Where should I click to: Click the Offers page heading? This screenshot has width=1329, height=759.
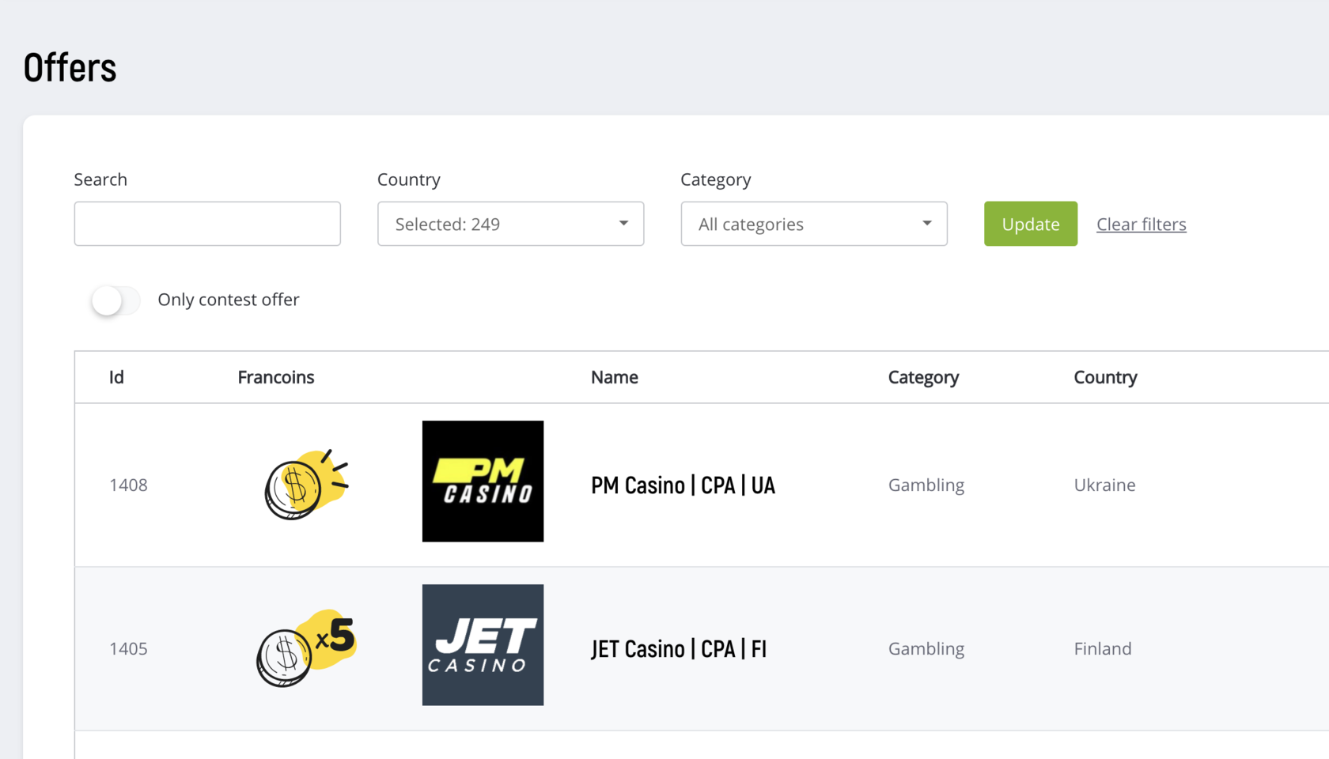[70, 67]
